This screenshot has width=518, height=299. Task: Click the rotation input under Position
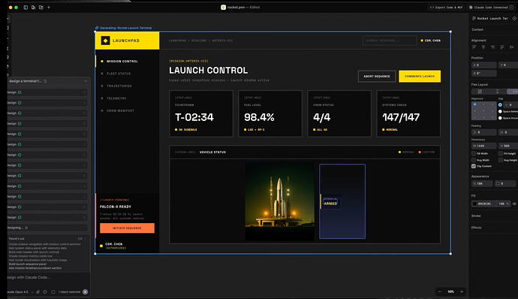[x=484, y=73]
